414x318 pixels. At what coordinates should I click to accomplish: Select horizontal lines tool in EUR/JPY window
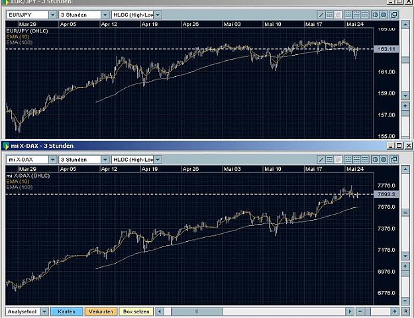(x=329, y=15)
